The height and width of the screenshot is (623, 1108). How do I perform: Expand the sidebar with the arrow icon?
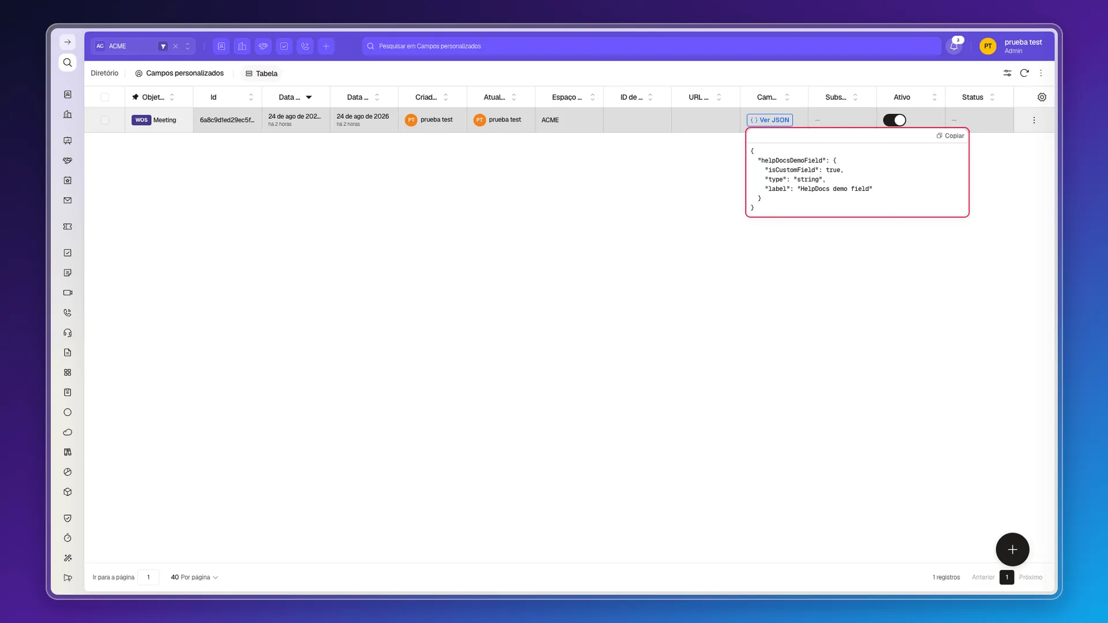(68, 42)
